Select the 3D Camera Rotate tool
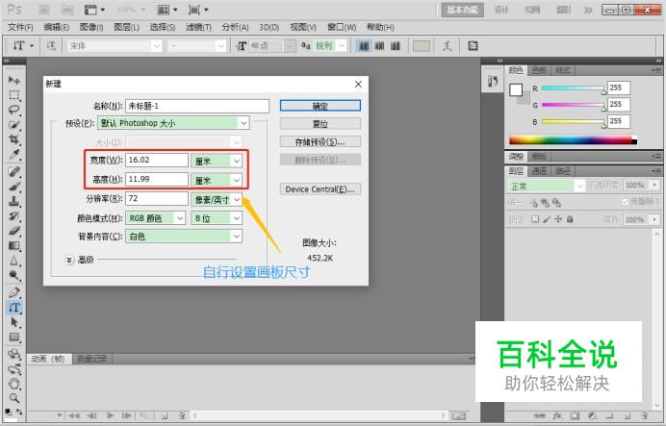The image size is (666, 426). 14,369
